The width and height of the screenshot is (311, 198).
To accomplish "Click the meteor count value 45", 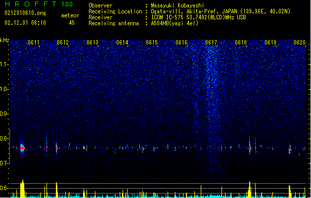I will point(72,23).
